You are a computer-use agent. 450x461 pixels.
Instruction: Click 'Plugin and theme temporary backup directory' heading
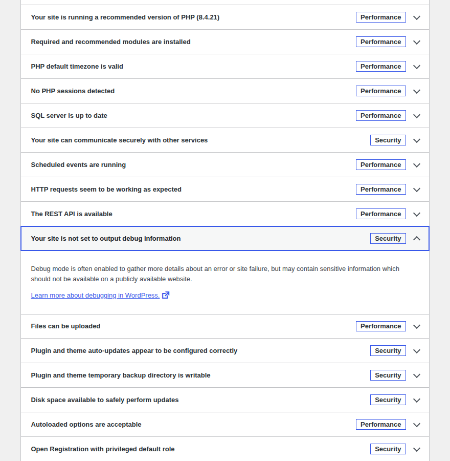(121, 375)
